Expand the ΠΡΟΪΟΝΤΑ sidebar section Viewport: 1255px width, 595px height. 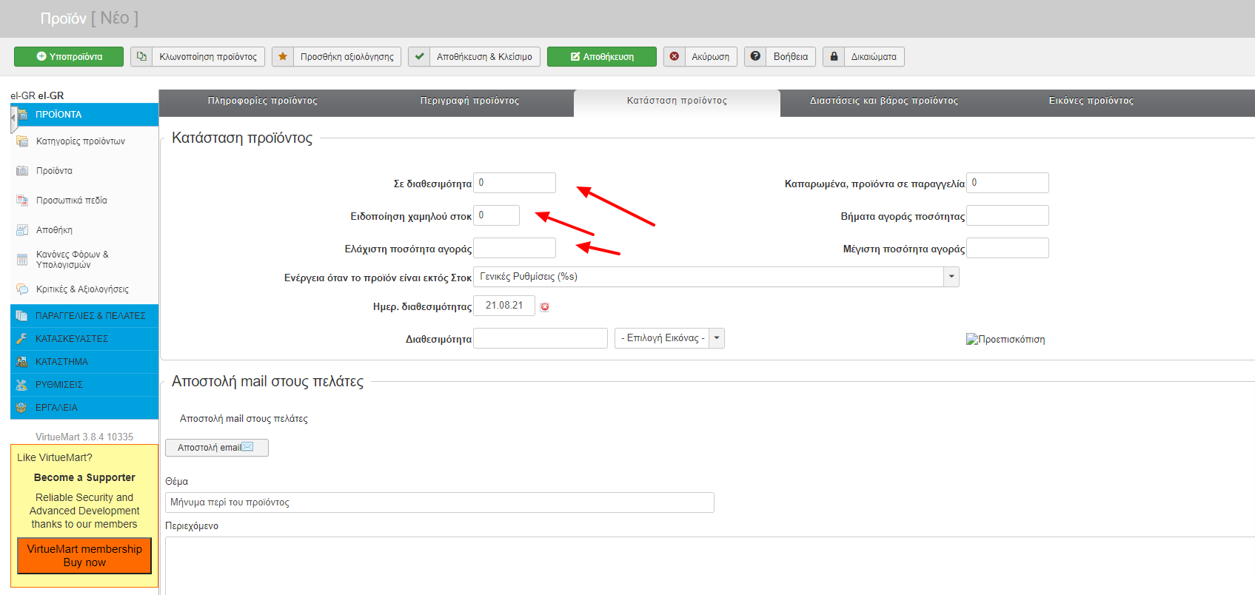click(84, 115)
